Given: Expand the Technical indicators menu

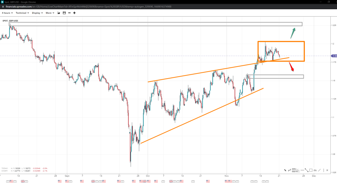Looking at the screenshot, I should 22,13.
